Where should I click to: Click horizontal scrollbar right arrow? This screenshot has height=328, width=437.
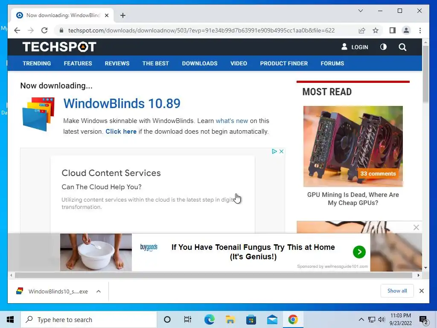(418, 275)
